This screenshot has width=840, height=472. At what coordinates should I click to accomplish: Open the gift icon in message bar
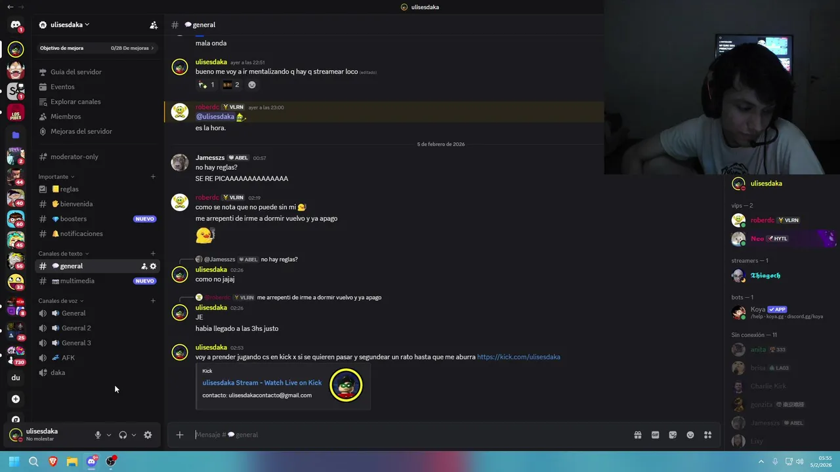(638, 435)
